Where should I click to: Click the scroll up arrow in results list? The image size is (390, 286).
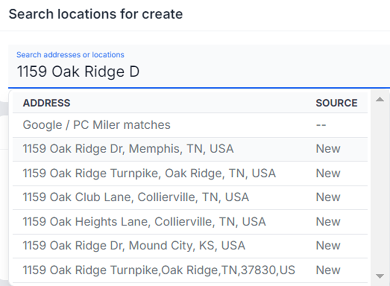click(x=380, y=100)
